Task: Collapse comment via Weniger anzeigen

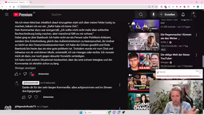Action: (x=25, y=68)
